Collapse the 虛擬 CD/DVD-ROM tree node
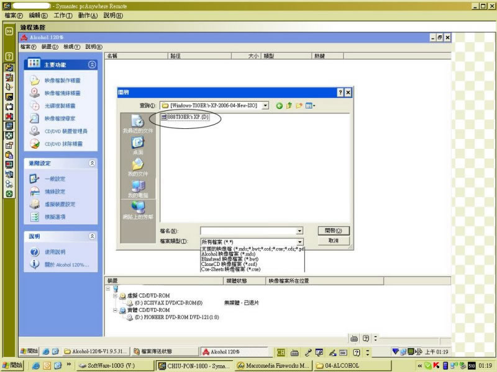This screenshot has width=497, height=372. pos(115,296)
